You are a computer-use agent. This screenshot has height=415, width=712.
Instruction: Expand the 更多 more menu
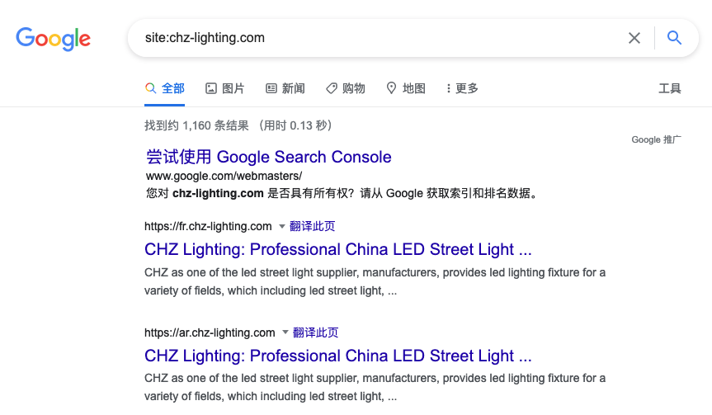click(462, 88)
